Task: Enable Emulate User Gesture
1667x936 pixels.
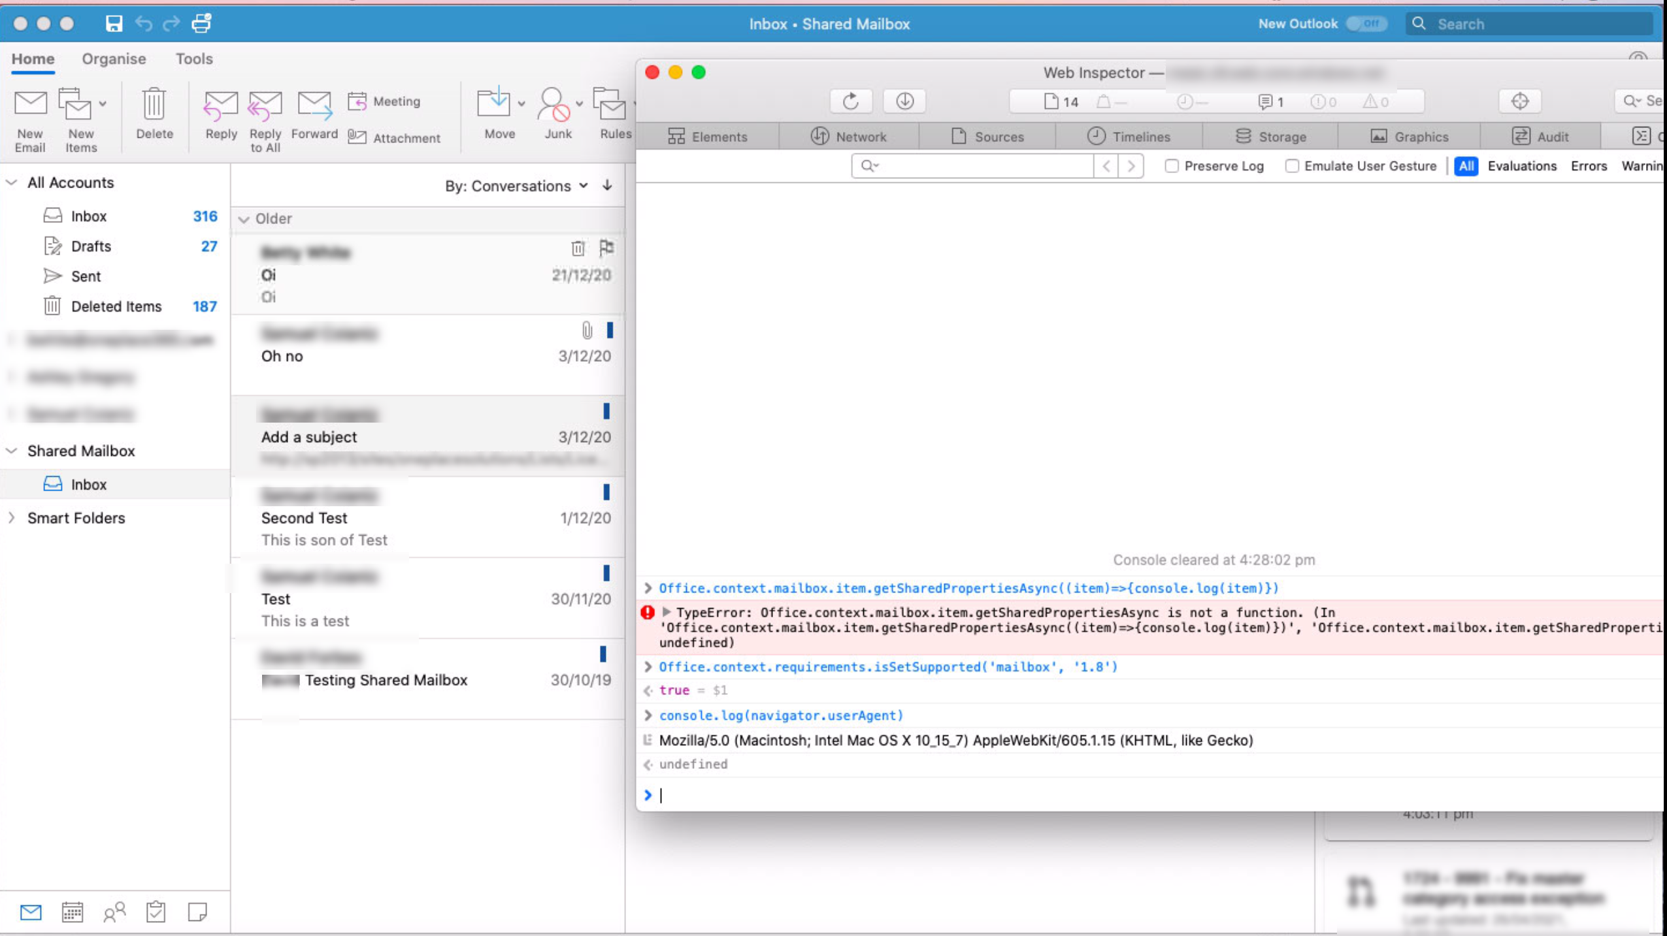Action: coord(1293,166)
